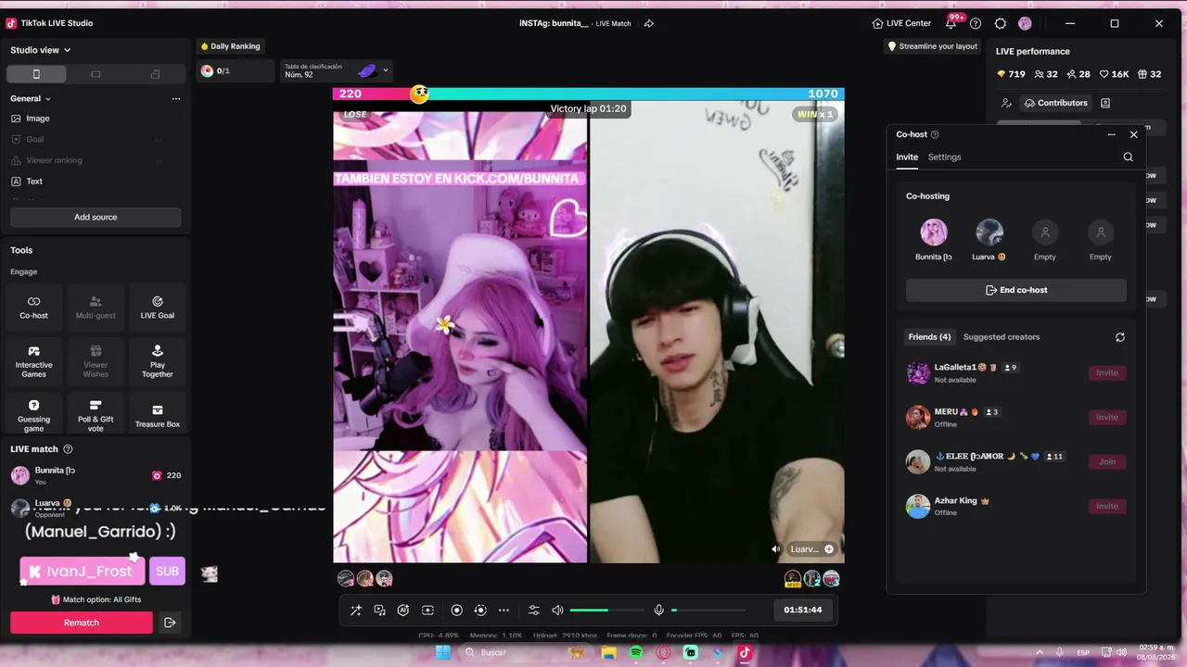1187x667 pixels.
Task: Open the media music tool in control bar
Action: (380, 610)
